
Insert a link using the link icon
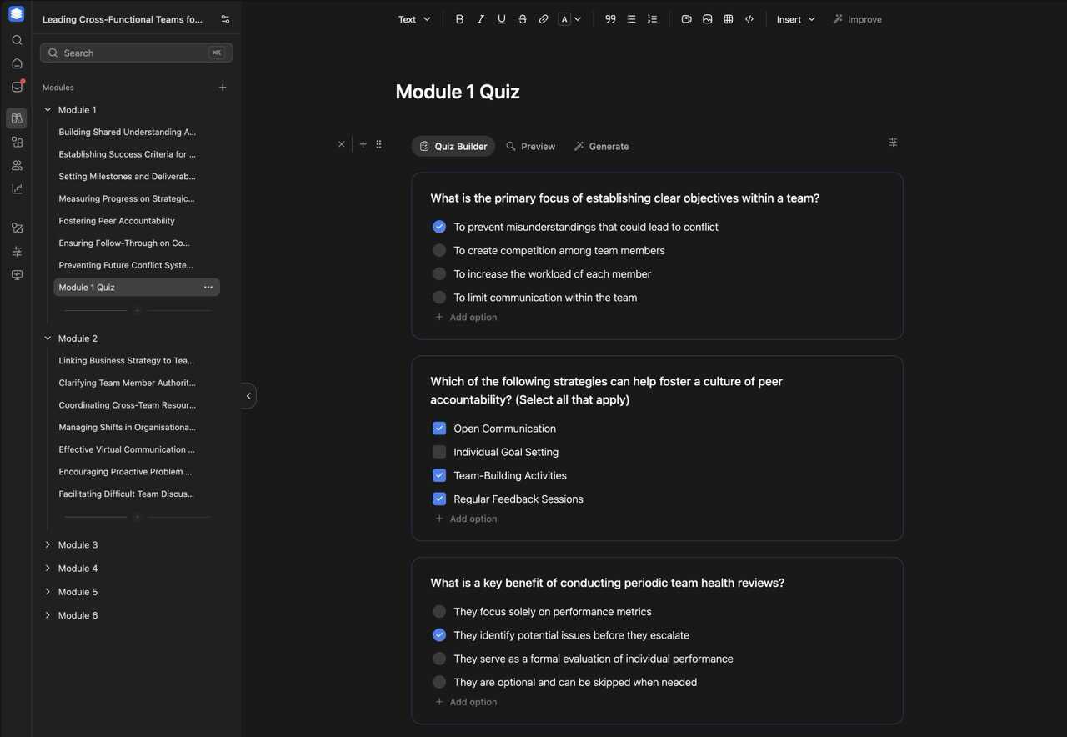(x=544, y=19)
